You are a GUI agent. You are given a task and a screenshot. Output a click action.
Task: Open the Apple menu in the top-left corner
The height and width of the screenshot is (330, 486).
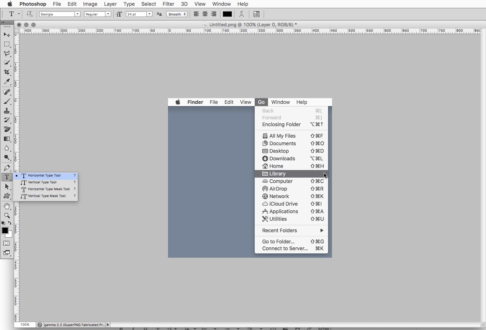(10, 4)
